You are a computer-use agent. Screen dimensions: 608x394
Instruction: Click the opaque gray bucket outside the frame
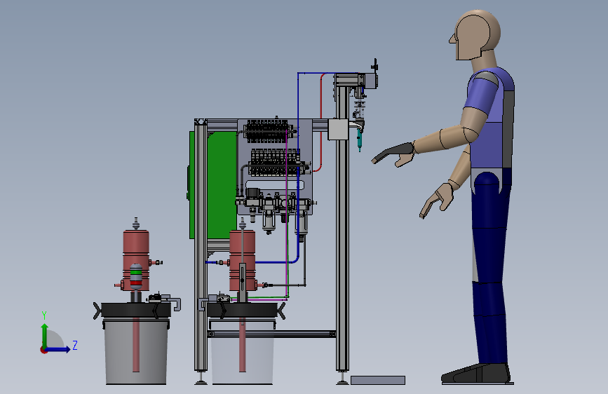(136, 351)
